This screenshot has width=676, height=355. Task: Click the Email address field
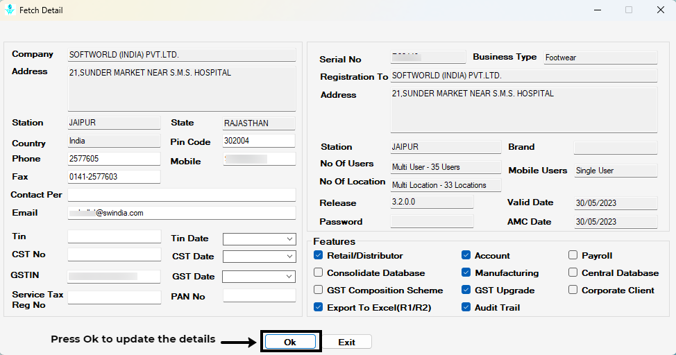pyautogui.click(x=181, y=213)
